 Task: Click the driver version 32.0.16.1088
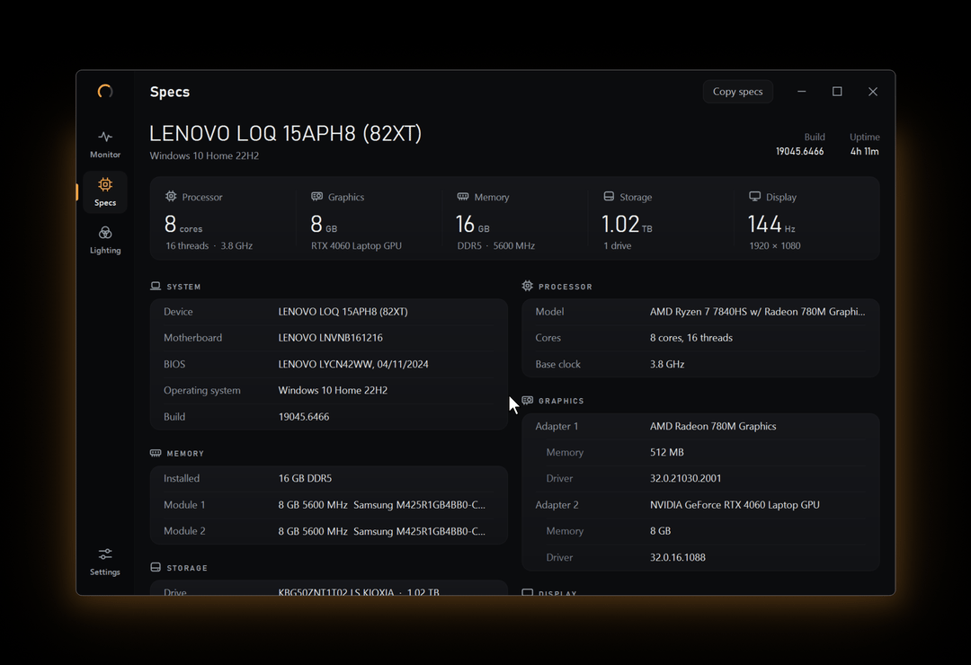pos(678,557)
